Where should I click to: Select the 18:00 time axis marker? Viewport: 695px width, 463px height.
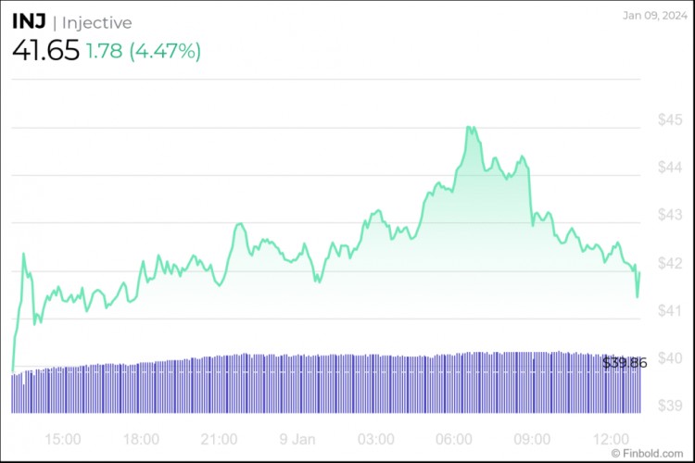141,438
